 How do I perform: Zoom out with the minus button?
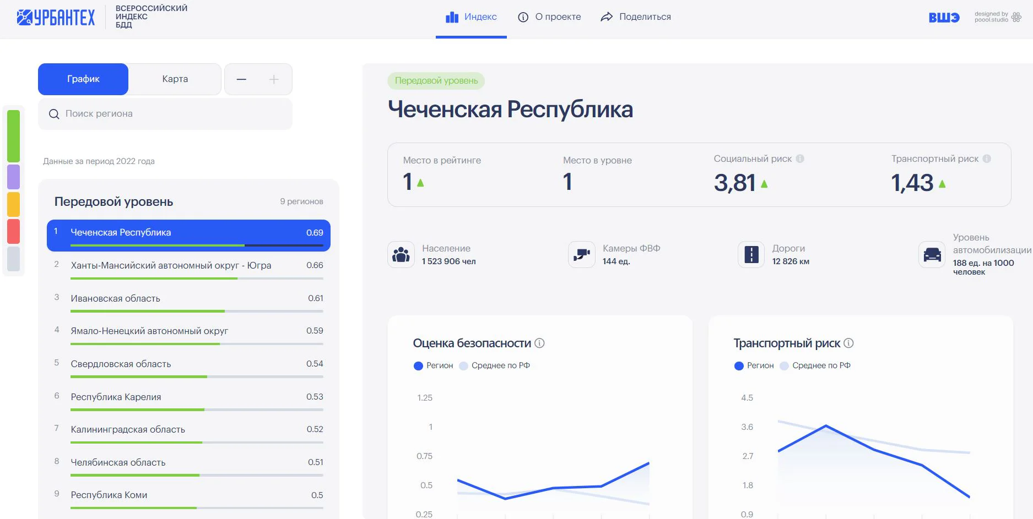click(x=241, y=79)
